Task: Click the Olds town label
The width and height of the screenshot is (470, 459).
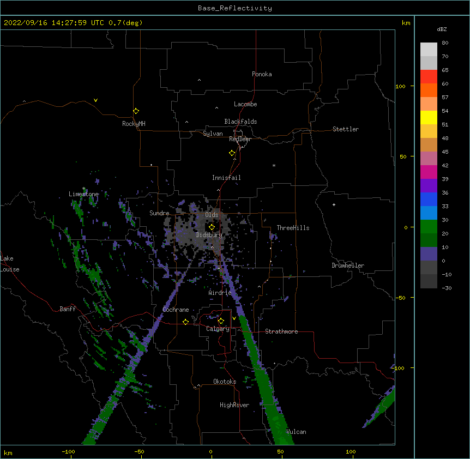Action: [x=212, y=215]
